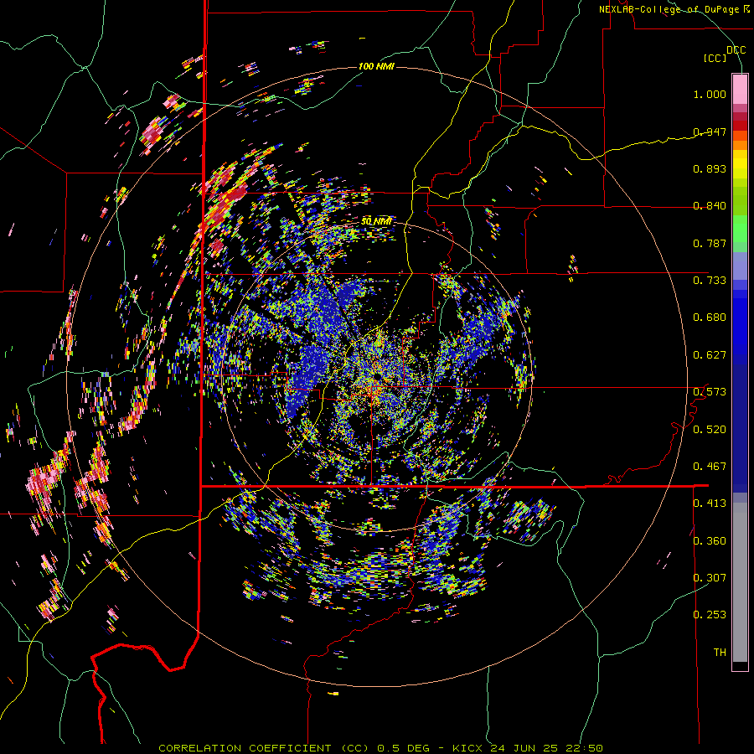Screen dimensions: 754x754
Task: Click the 0.947 color scale value
Action: [710, 132]
